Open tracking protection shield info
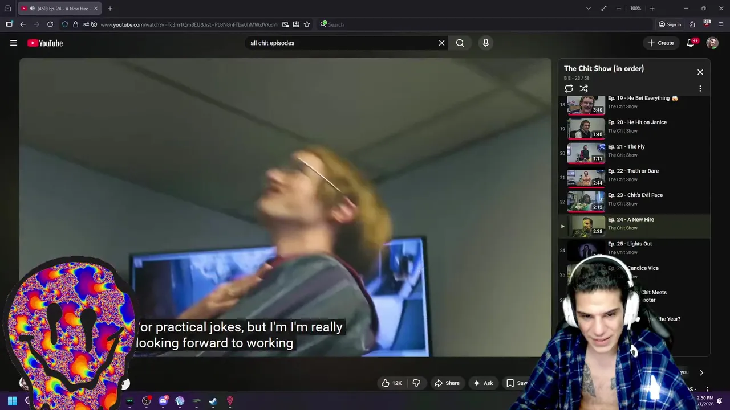The height and width of the screenshot is (410, 730). tap(65, 24)
